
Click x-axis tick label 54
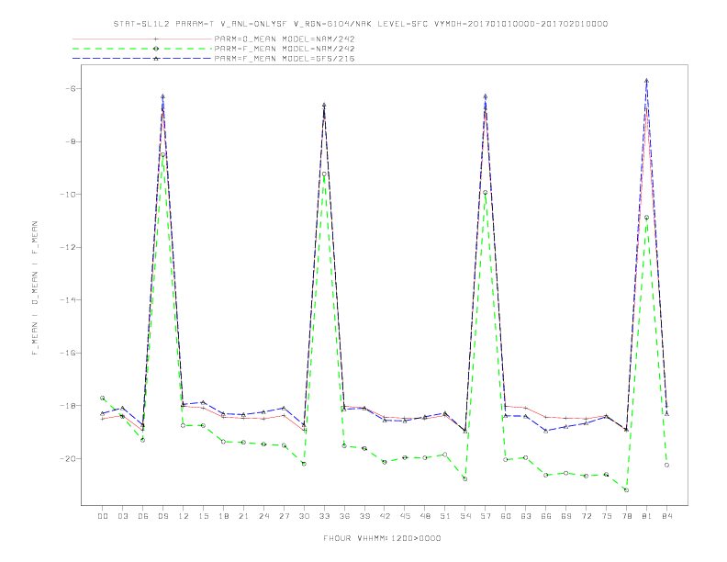465,516
